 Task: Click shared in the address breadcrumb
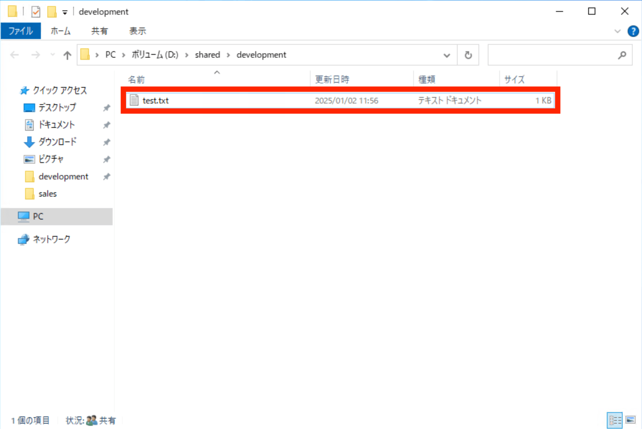click(x=207, y=55)
